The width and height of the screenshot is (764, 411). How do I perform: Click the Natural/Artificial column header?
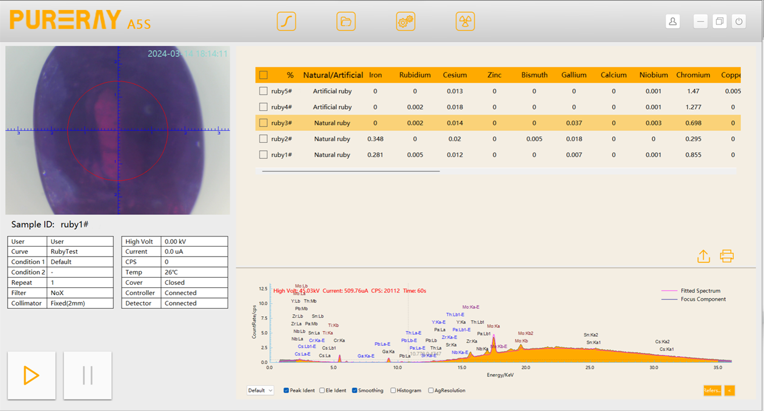click(333, 75)
